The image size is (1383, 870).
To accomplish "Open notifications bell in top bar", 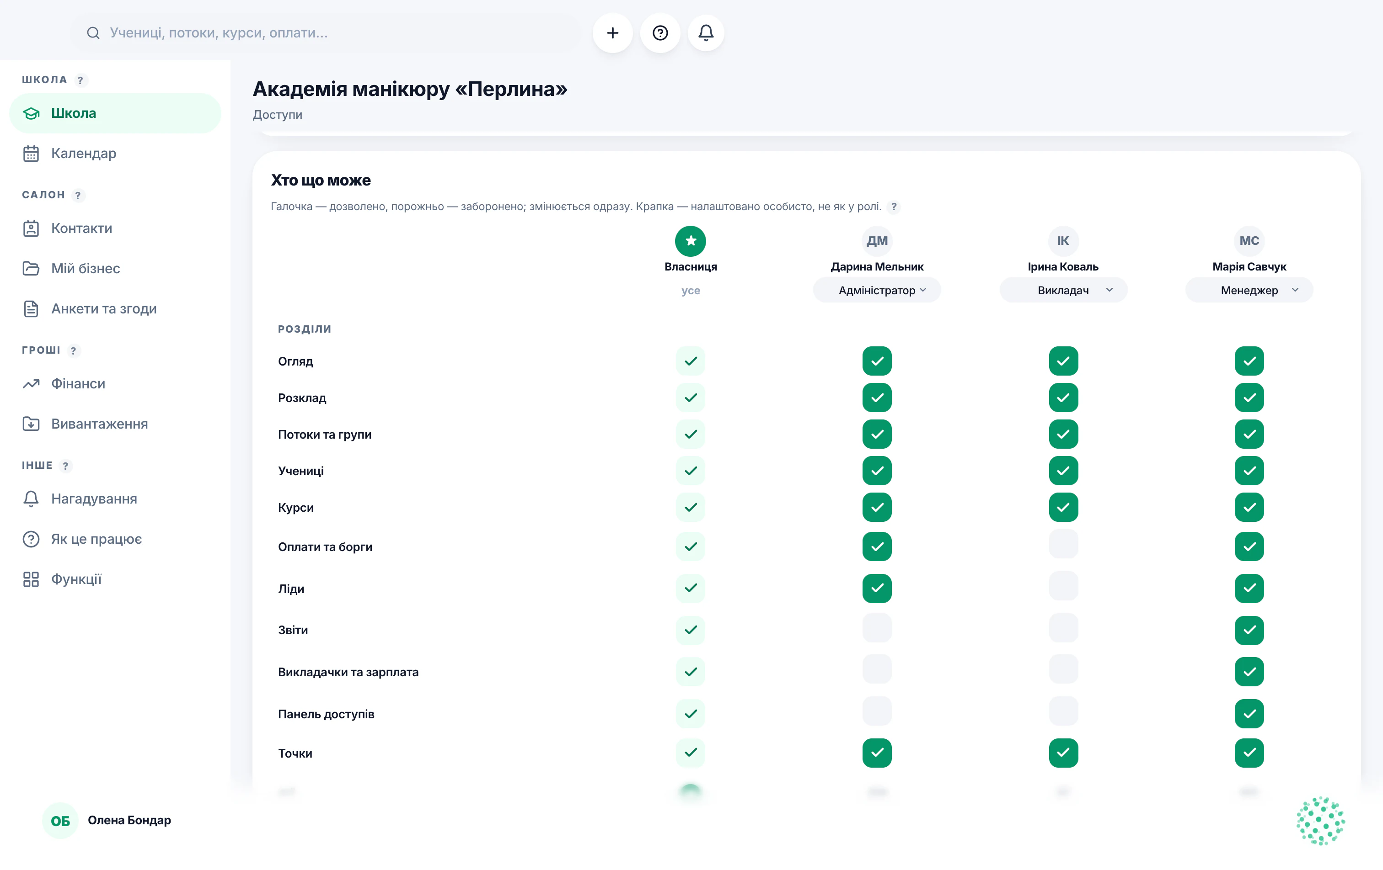I will (706, 33).
